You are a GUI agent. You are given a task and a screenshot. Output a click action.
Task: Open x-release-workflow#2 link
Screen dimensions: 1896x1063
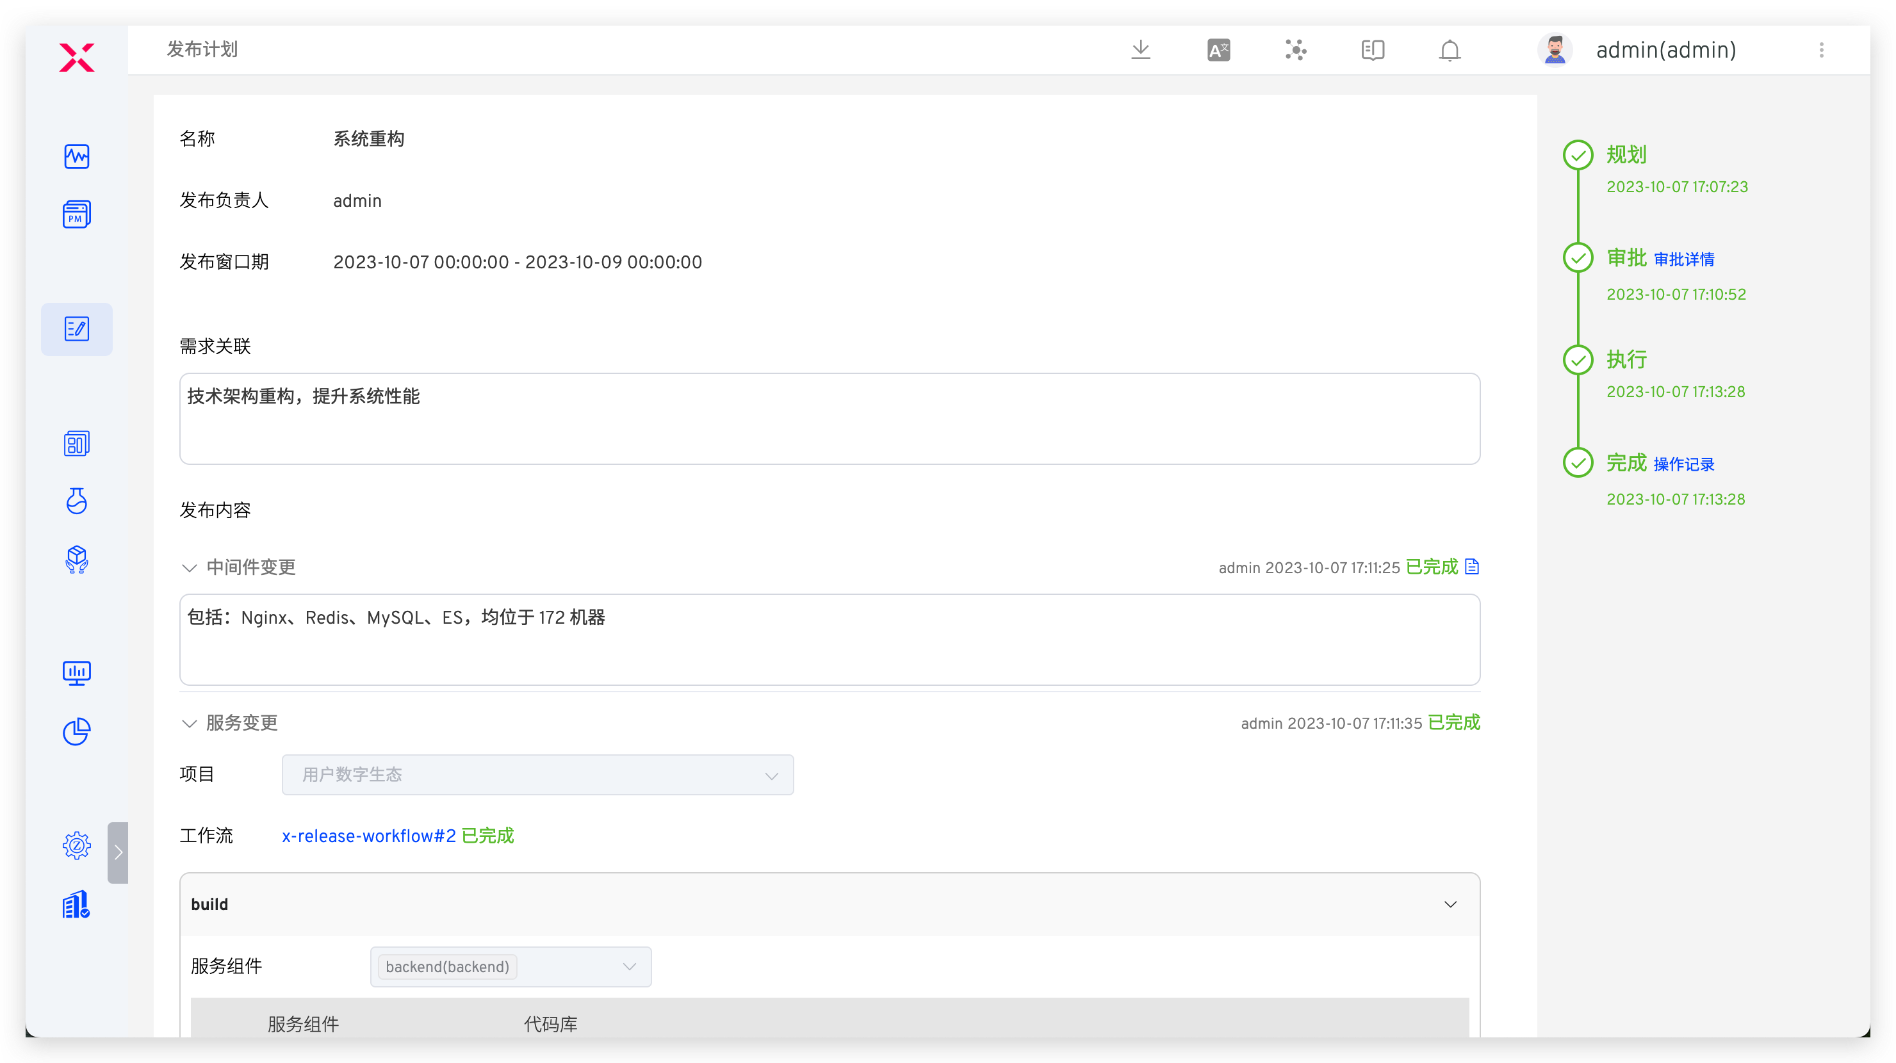(369, 836)
